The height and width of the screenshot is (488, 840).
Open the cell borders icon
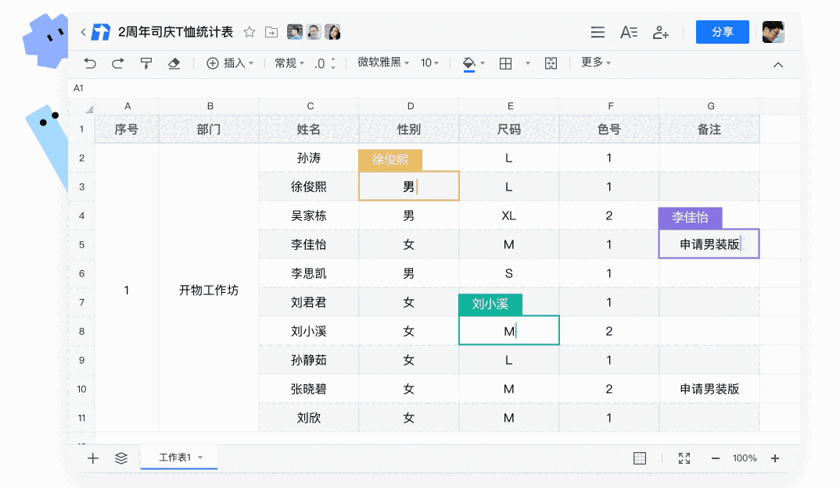tap(507, 63)
